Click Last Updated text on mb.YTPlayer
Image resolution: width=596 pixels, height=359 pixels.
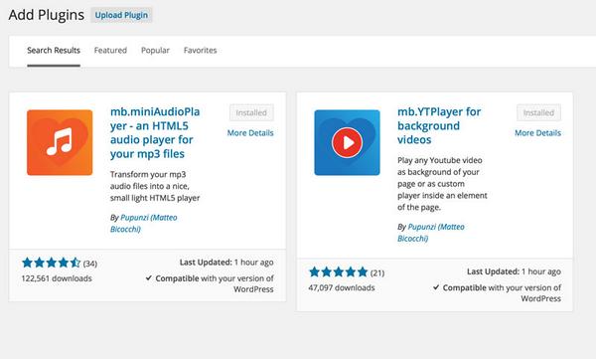pos(514,271)
